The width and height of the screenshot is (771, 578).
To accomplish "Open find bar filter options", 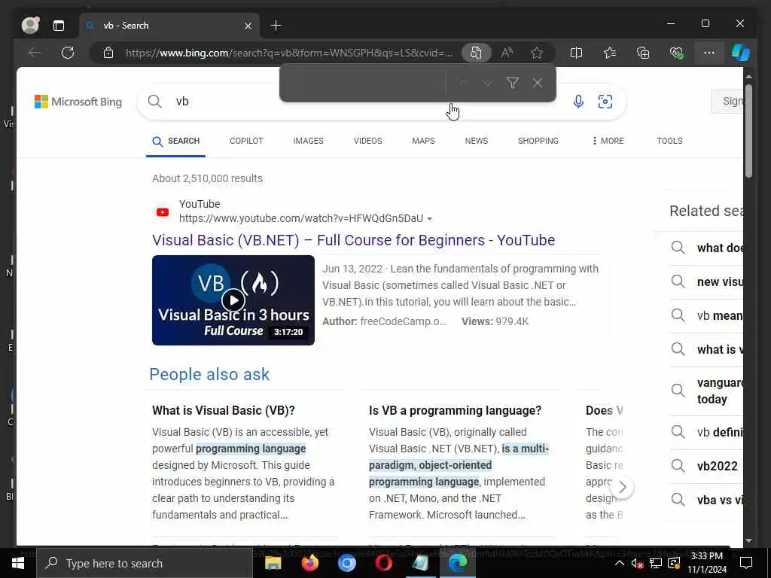I will (512, 83).
